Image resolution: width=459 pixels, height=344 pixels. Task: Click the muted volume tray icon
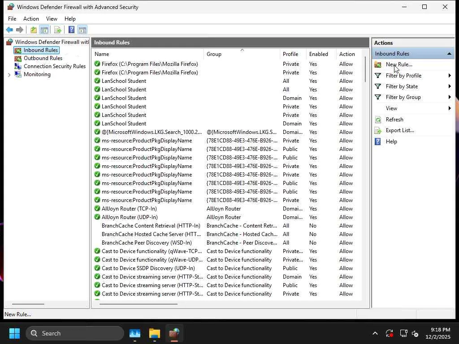point(415,333)
